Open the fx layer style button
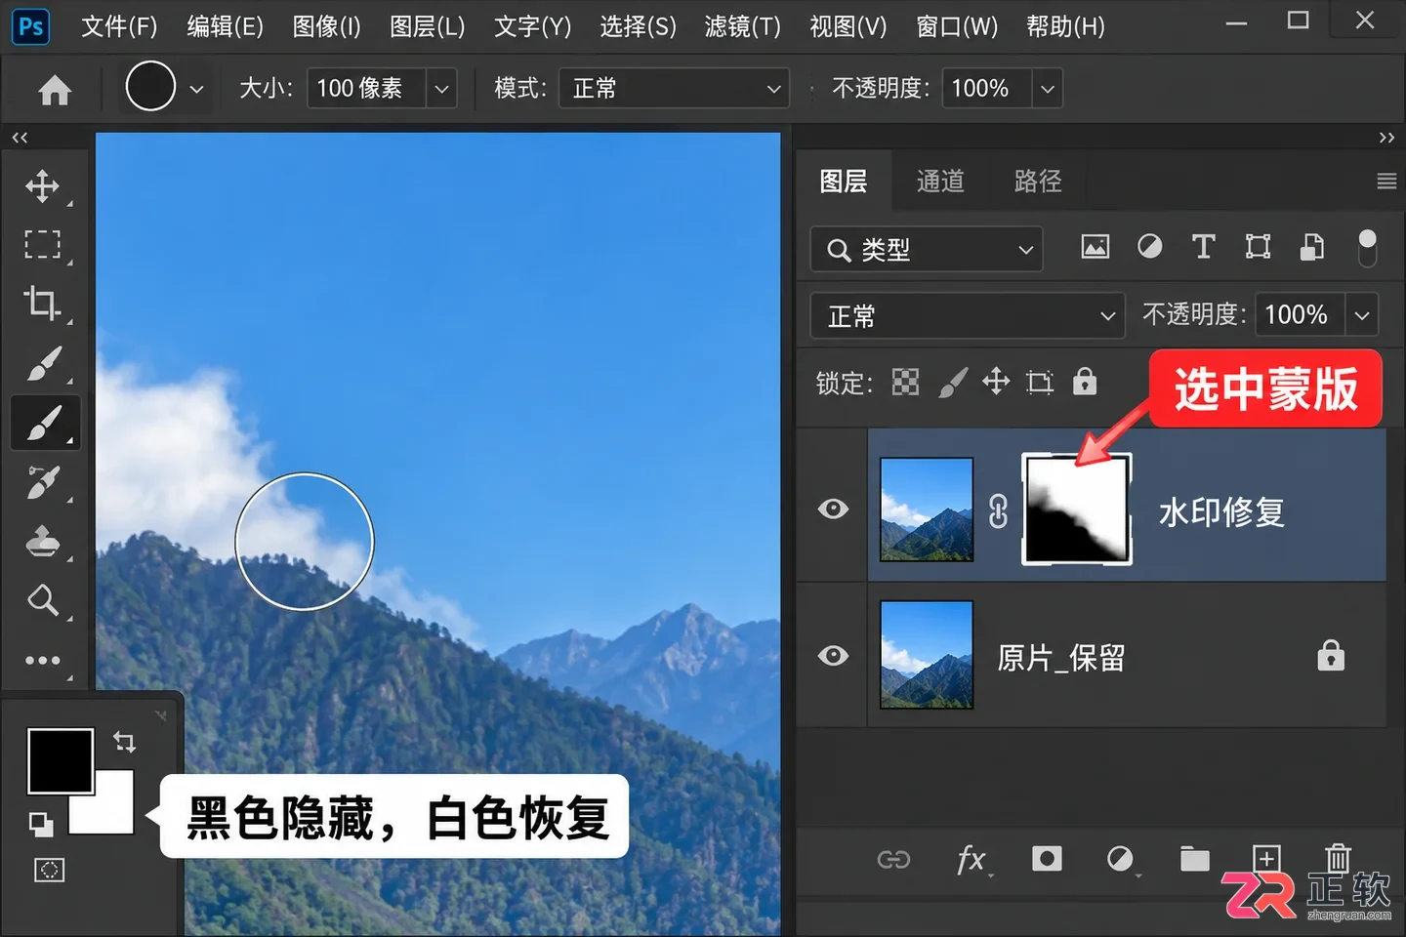1406x937 pixels. point(972,860)
